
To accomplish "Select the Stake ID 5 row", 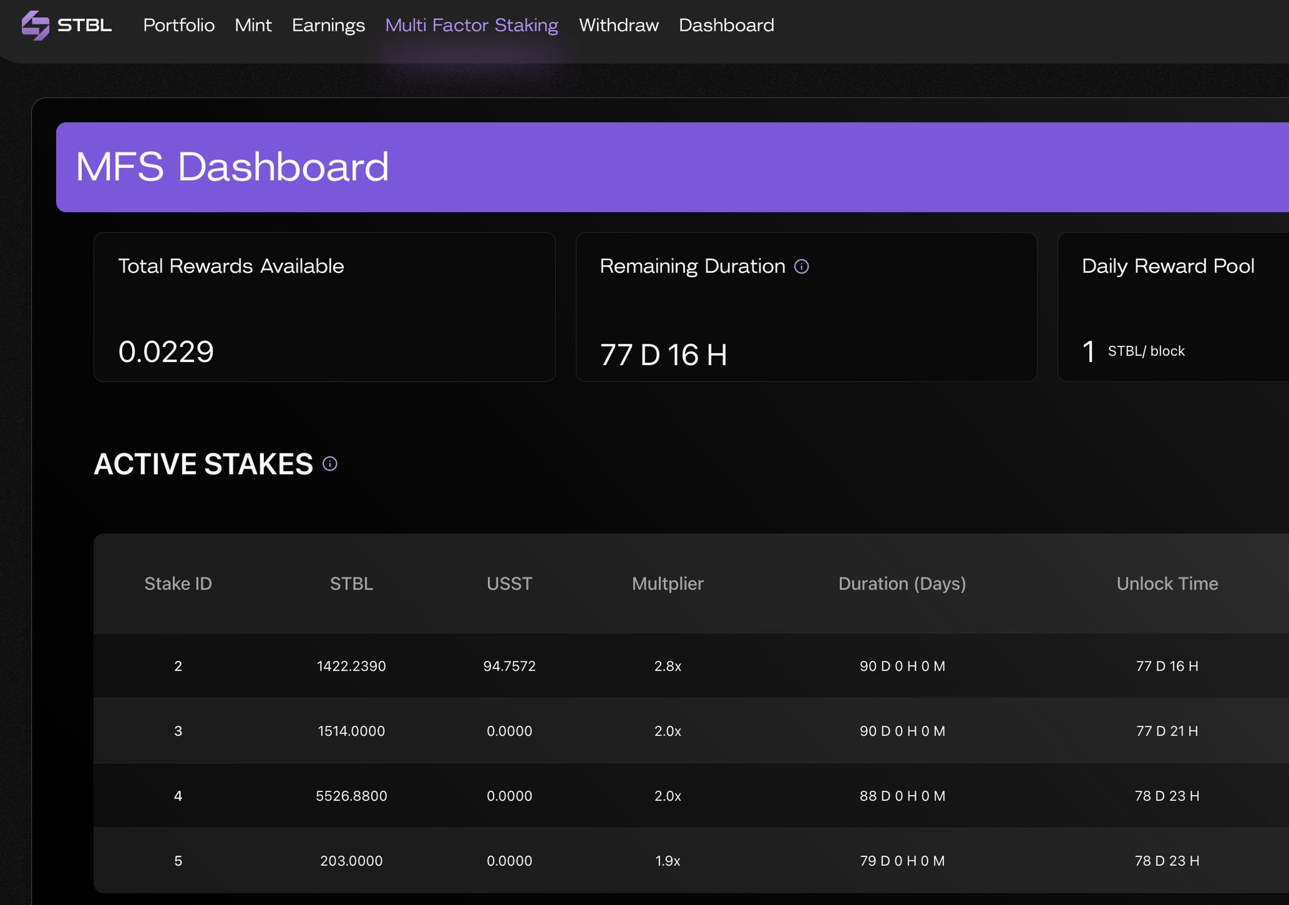I will 178,861.
